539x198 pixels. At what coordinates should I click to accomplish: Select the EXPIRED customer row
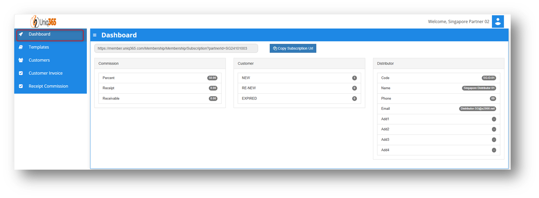coord(299,99)
